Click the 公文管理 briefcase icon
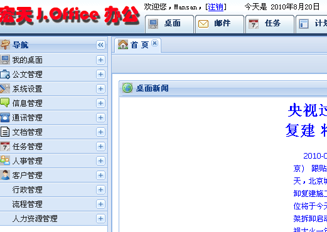327x232 pixels. (5, 74)
